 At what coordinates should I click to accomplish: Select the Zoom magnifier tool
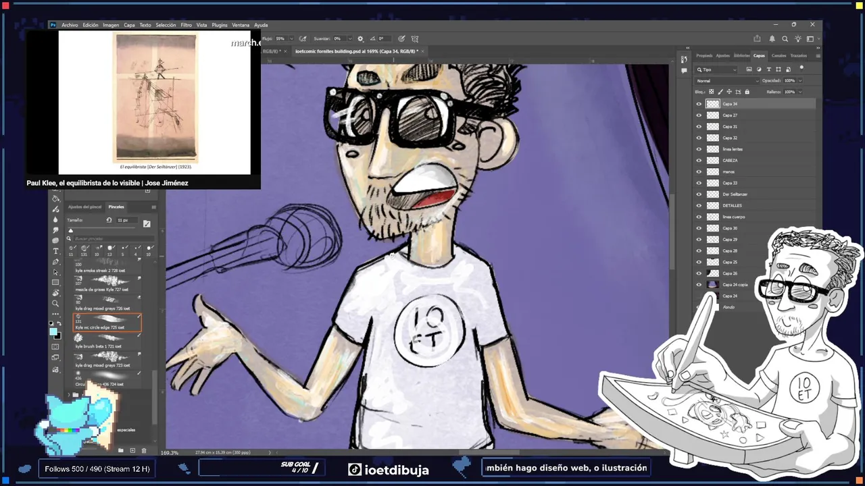[55, 303]
